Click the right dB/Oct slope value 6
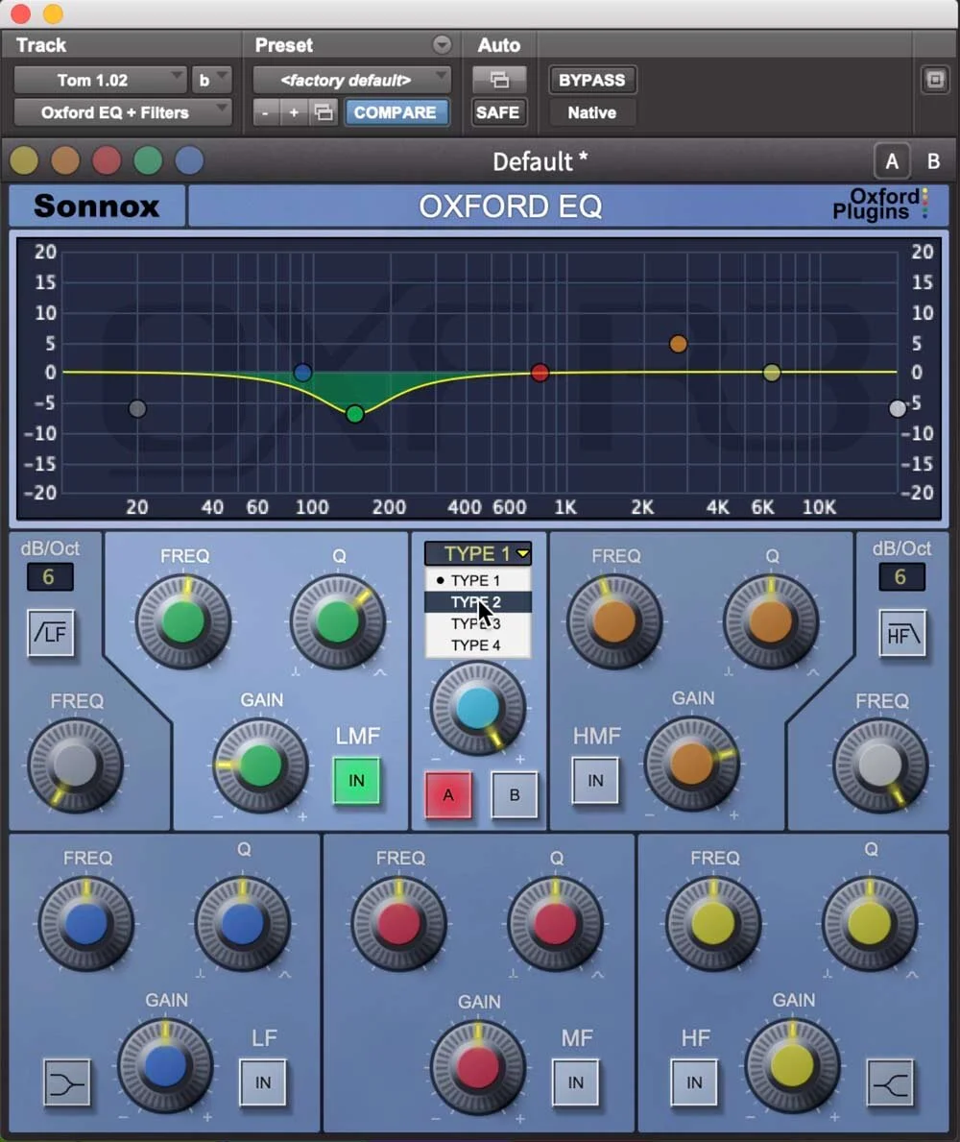This screenshot has width=960, height=1142. click(901, 577)
